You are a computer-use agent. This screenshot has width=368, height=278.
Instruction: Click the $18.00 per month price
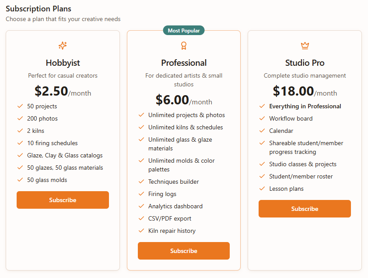305,91
